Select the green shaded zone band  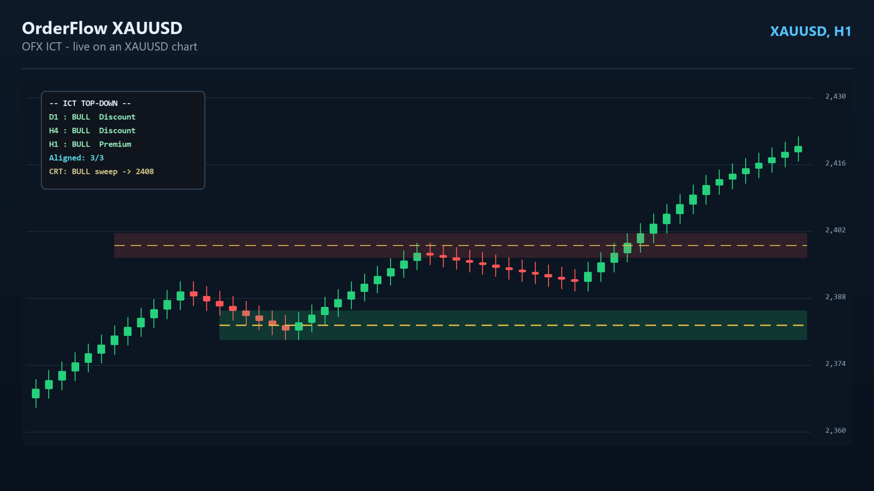(x=513, y=325)
